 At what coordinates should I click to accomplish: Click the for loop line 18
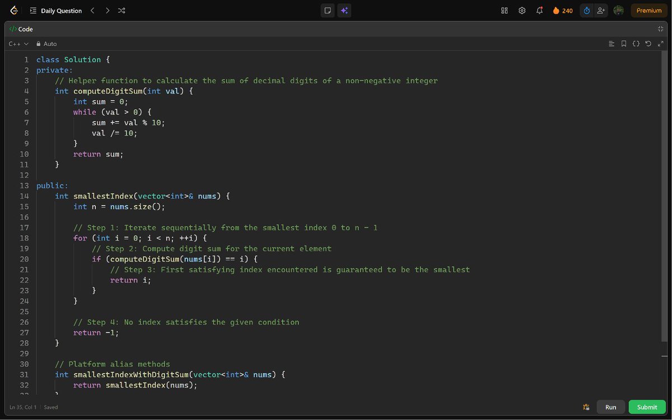coord(140,238)
